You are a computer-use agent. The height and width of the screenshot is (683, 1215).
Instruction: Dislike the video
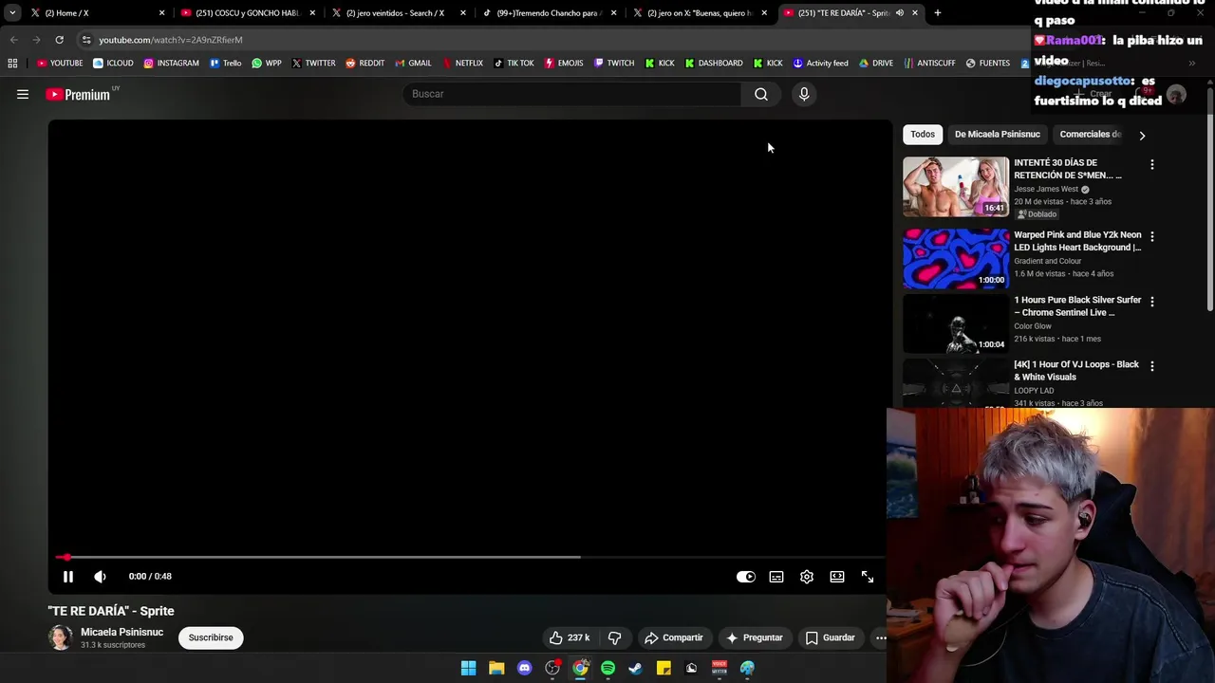click(614, 637)
